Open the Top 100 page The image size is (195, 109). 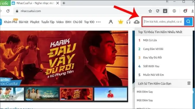89,22
